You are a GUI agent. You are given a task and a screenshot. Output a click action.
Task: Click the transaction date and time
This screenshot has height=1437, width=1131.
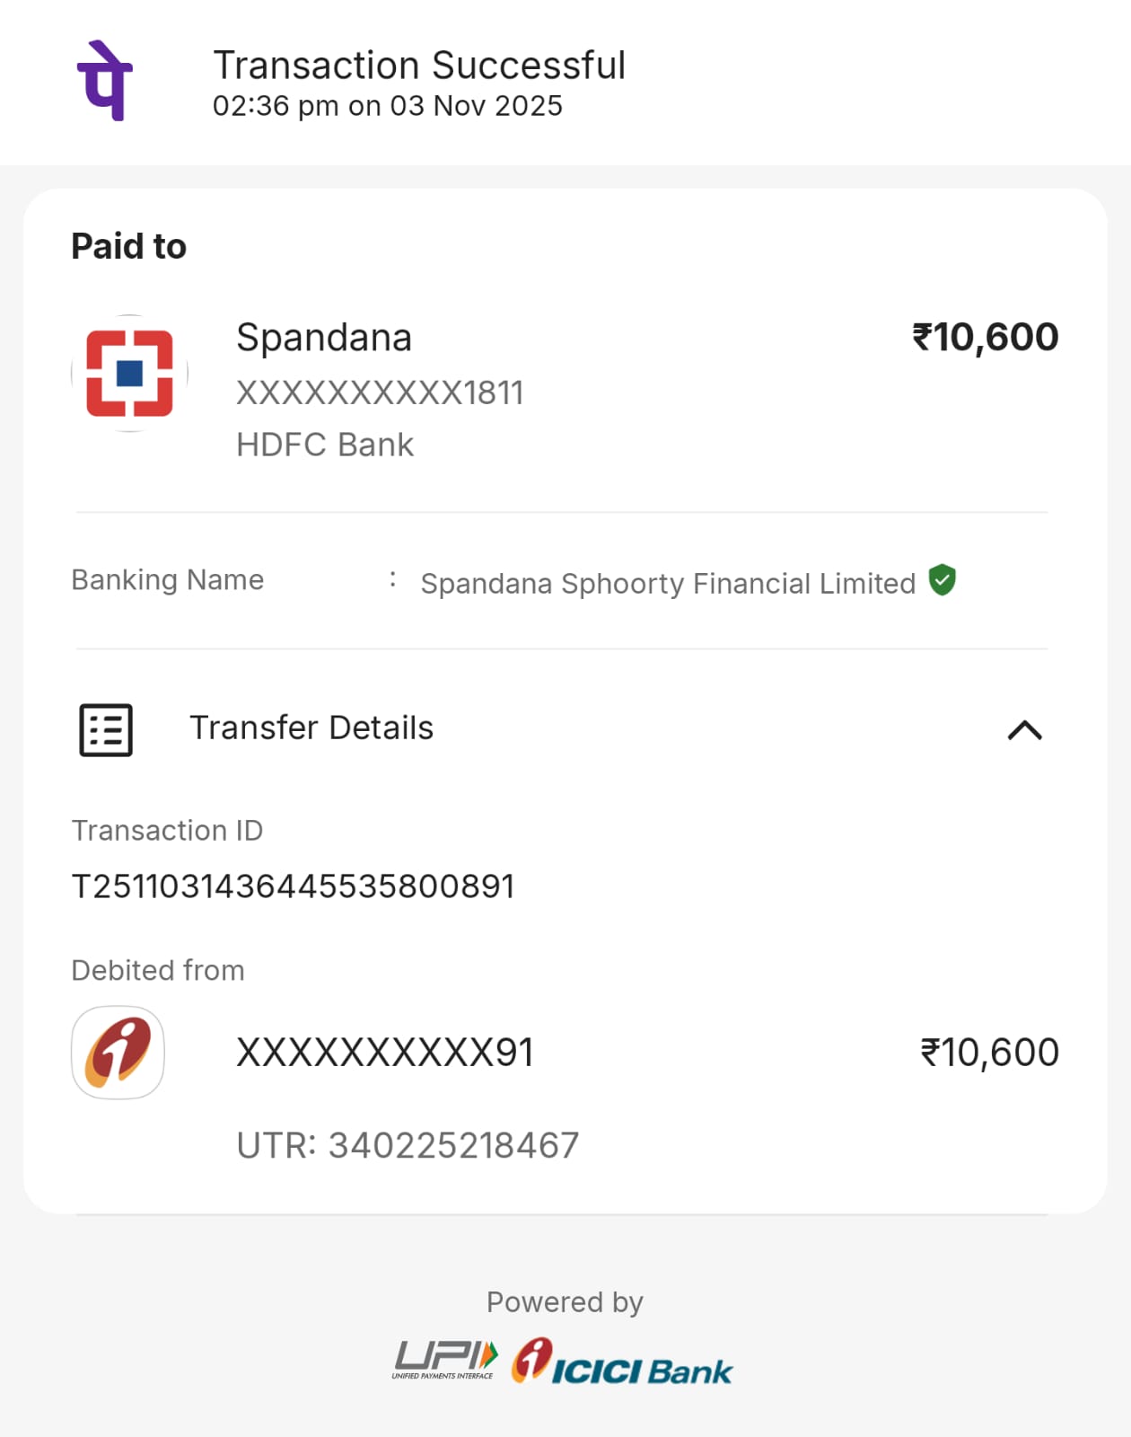click(387, 106)
